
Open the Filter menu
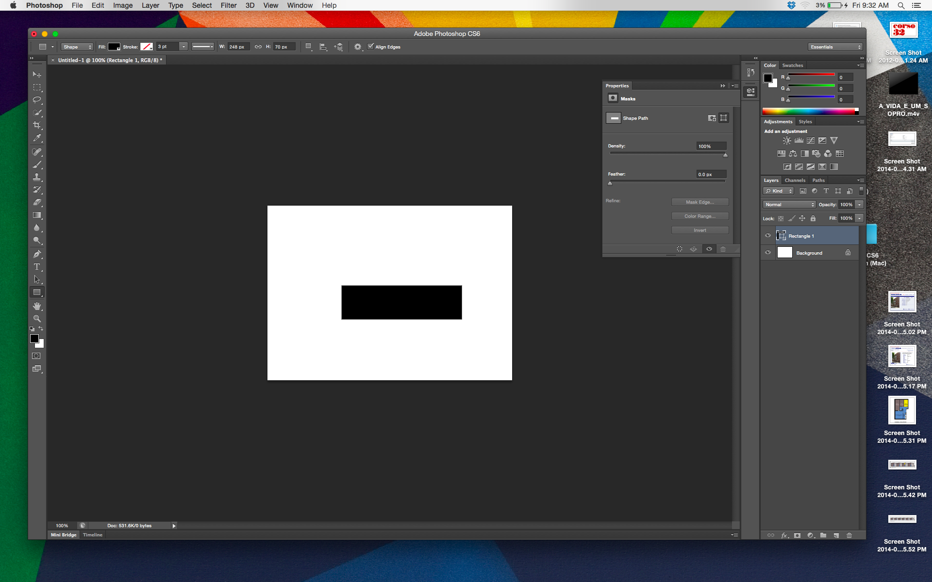click(228, 5)
